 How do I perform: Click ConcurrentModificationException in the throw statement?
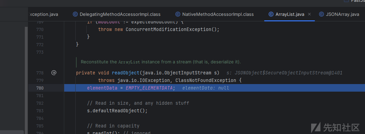pos(168,30)
